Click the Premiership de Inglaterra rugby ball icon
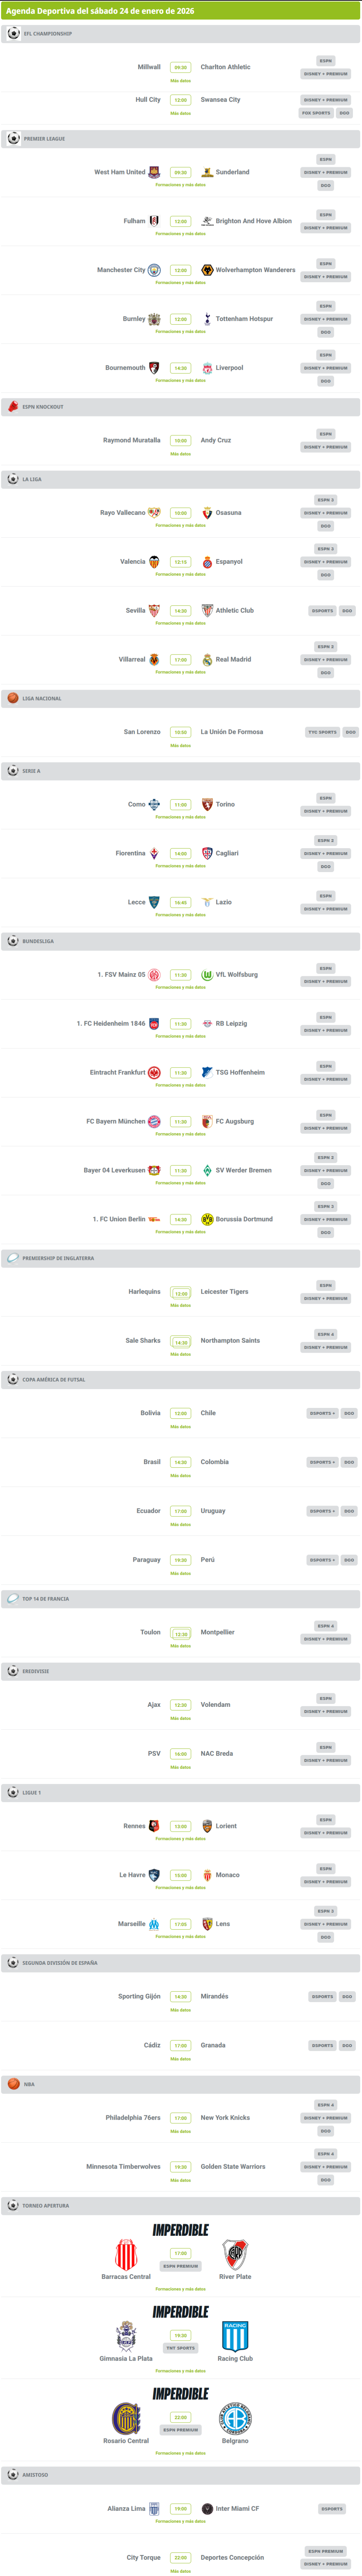 [13, 1258]
